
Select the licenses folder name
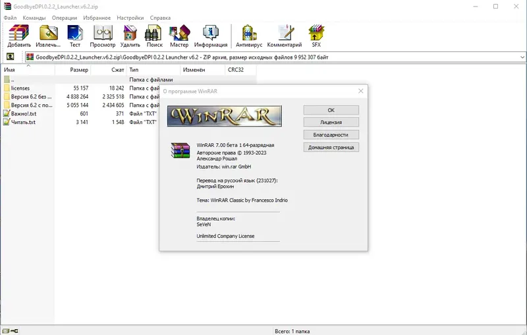pyautogui.click(x=20, y=88)
